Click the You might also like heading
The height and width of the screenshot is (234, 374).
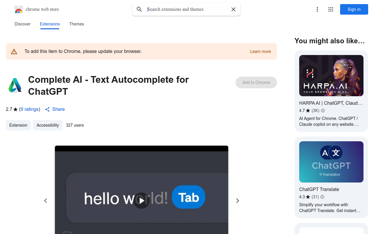pos(330,41)
